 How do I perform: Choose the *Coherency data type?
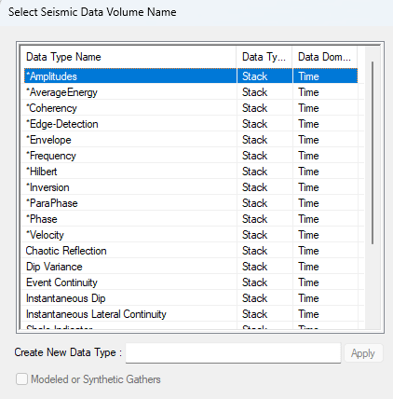tap(191, 108)
